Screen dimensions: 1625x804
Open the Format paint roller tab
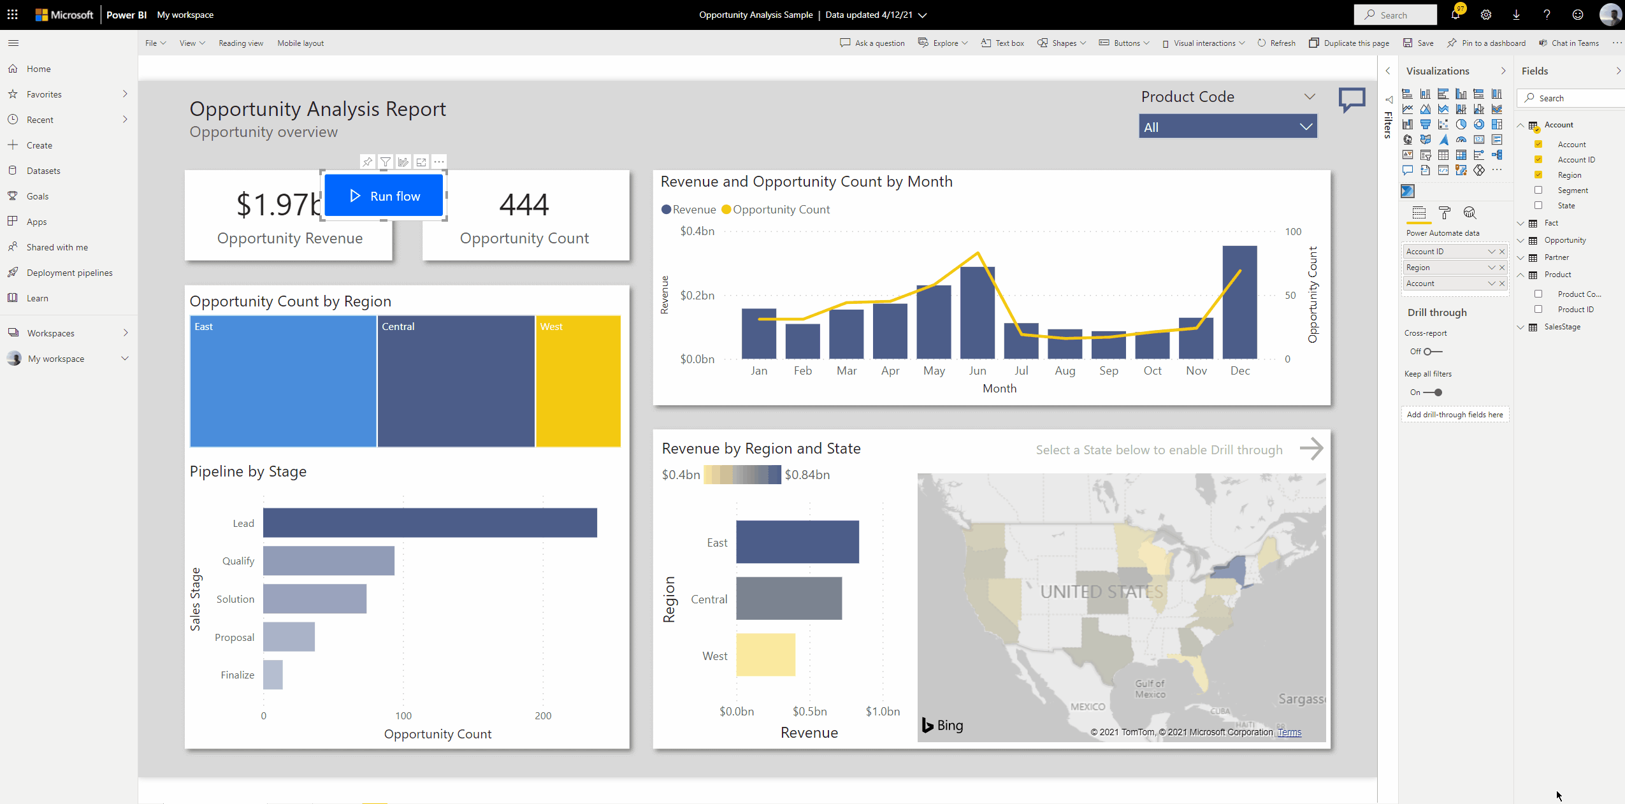[1445, 213]
